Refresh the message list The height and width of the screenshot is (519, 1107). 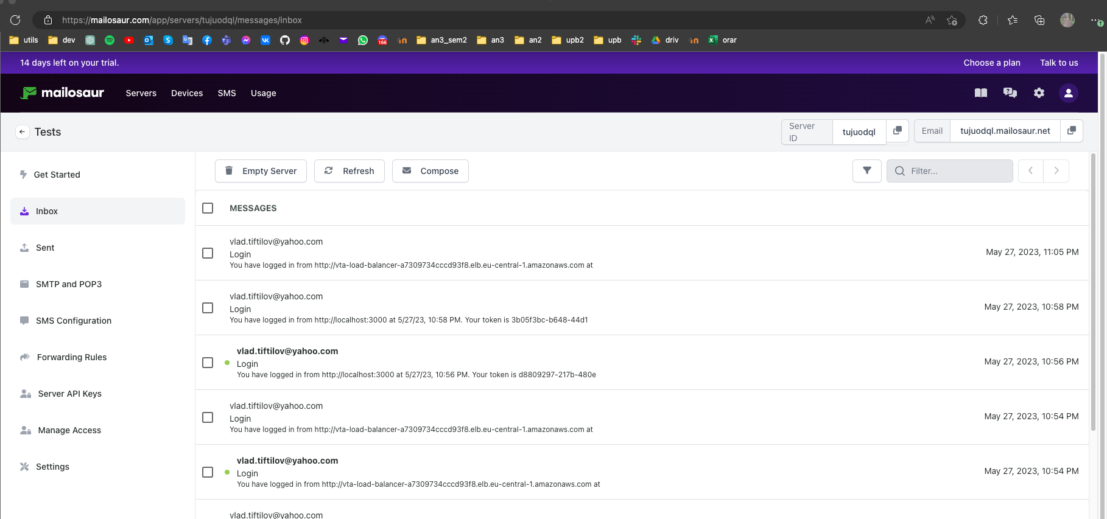coord(350,171)
